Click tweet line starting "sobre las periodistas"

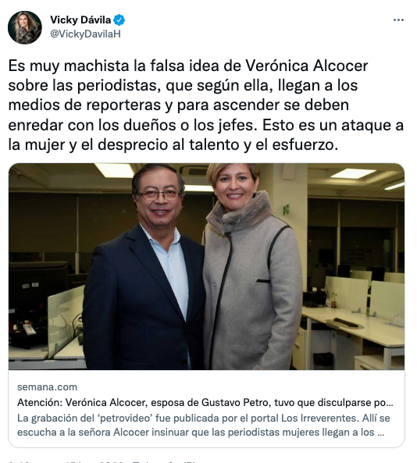click(x=183, y=86)
